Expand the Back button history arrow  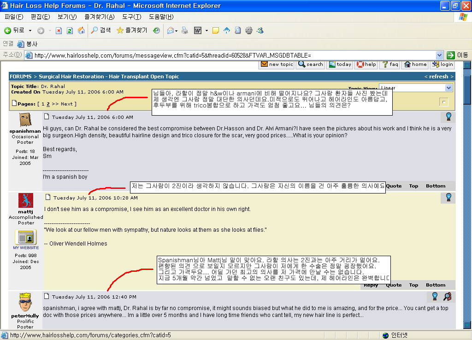(x=30, y=30)
